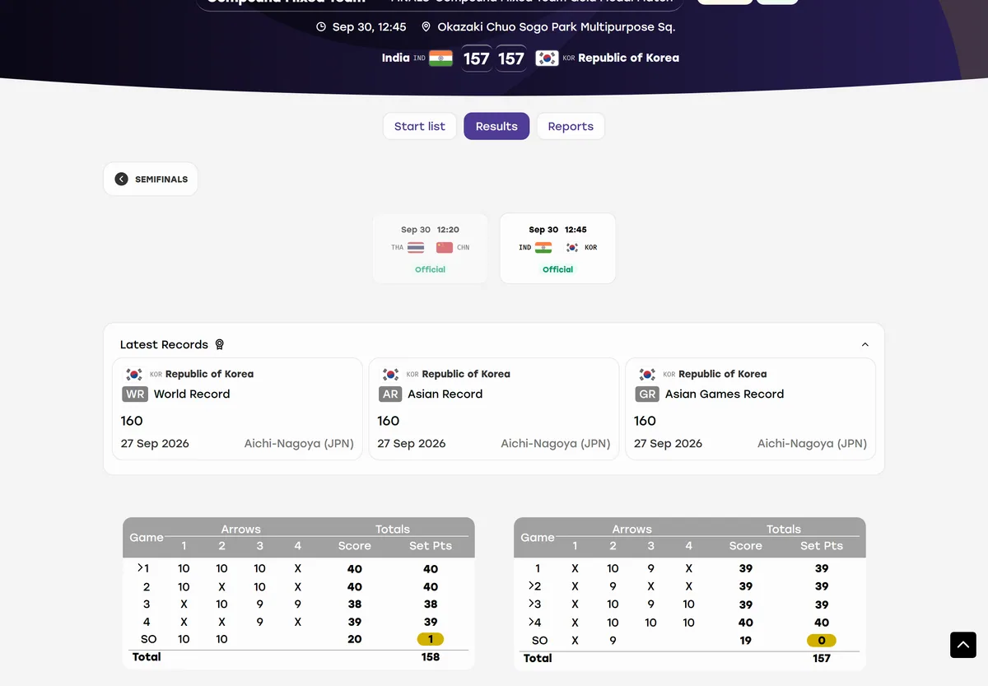Open the IND vs KOR match card
Screen dimensions: 988x686
click(x=557, y=249)
